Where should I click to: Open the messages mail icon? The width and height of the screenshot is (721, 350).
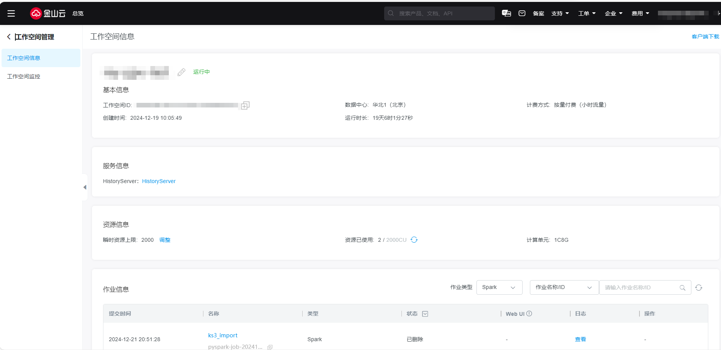pyautogui.click(x=522, y=13)
